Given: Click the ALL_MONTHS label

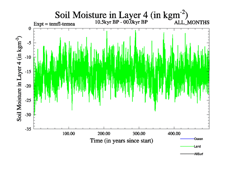Looking at the screenshot, I should coord(192,23).
